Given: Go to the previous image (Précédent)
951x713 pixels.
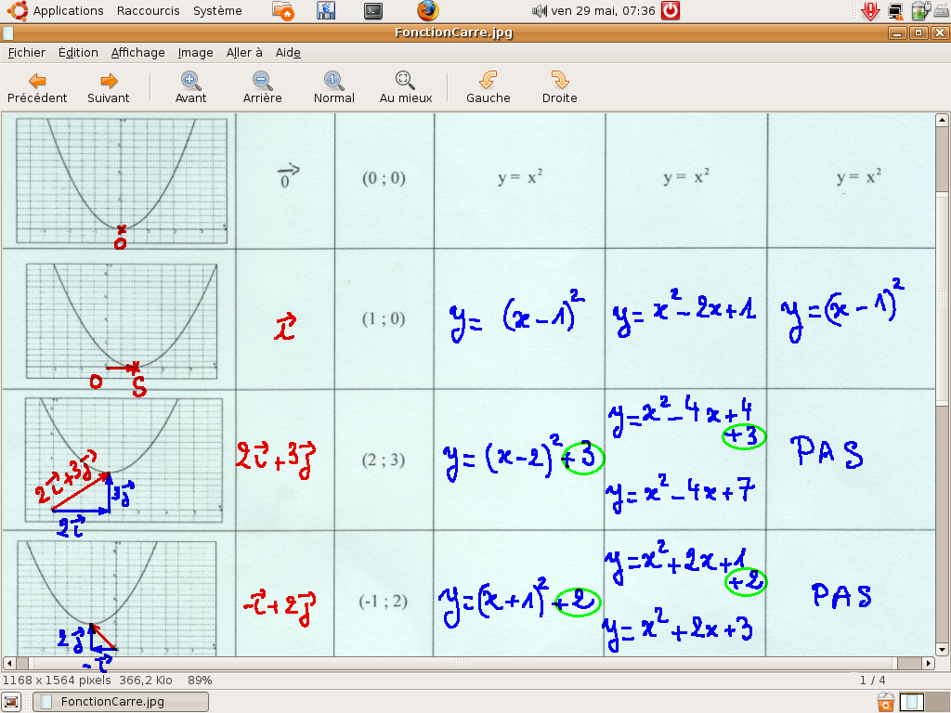Looking at the screenshot, I should pos(37,88).
